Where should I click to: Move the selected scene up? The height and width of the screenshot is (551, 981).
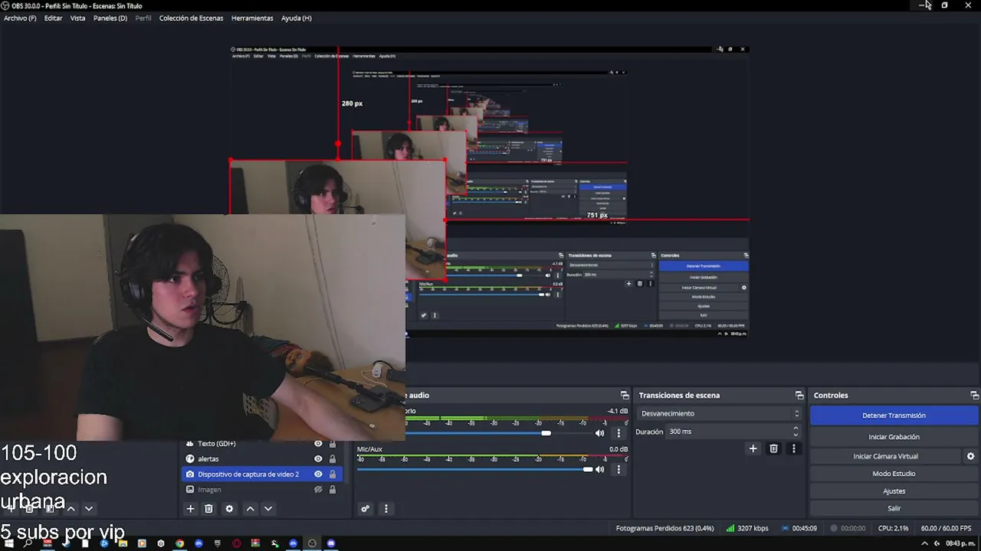[x=71, y=509]
